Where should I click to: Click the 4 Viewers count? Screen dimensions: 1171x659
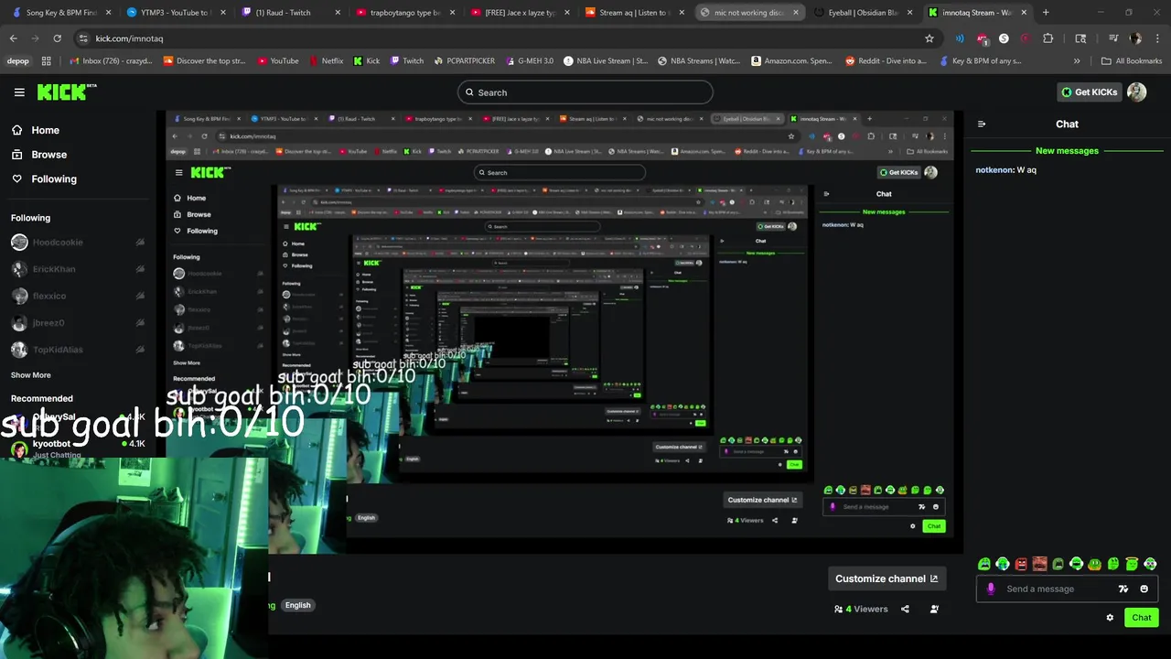(x=861, y=610)
